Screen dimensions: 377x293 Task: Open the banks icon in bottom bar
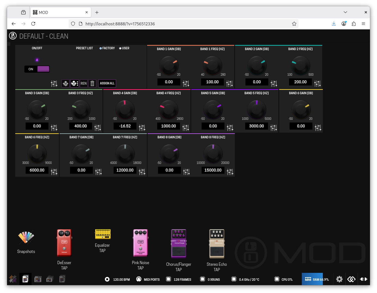(x=50, y=279)
